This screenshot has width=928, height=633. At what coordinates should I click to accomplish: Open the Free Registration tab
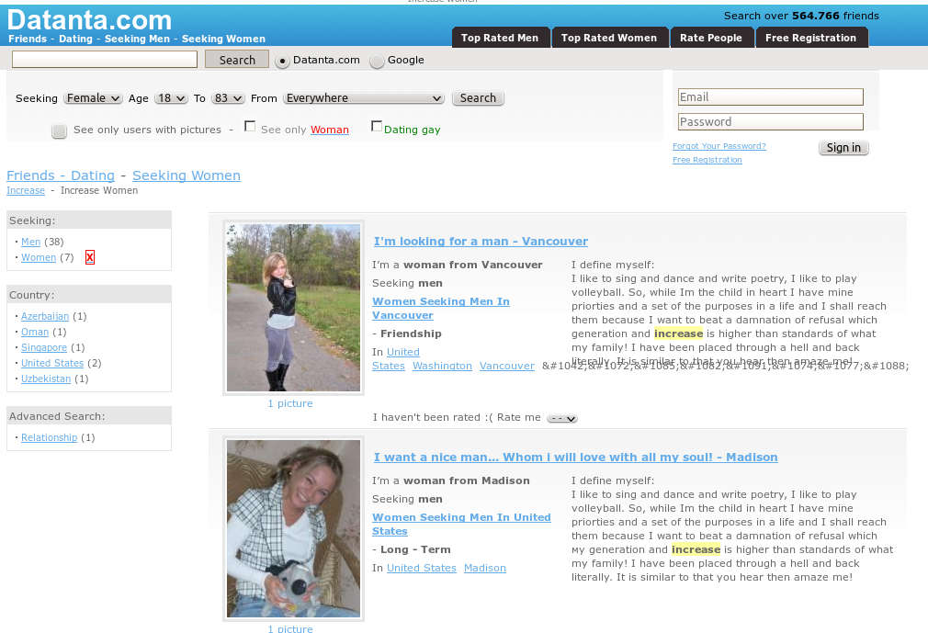click(x=810, y=38)
